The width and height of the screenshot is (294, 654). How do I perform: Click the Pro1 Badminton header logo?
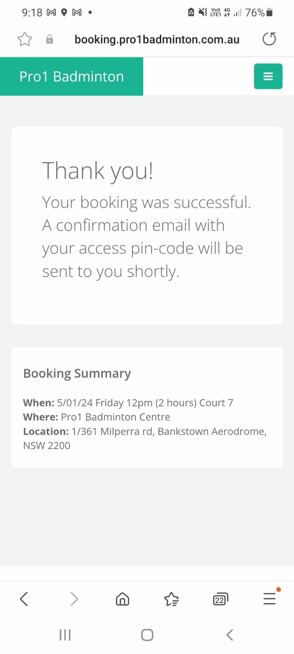[x=71, y=76]
